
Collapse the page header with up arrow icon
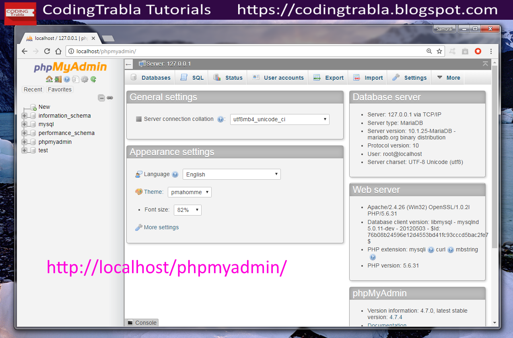(485, 64)
